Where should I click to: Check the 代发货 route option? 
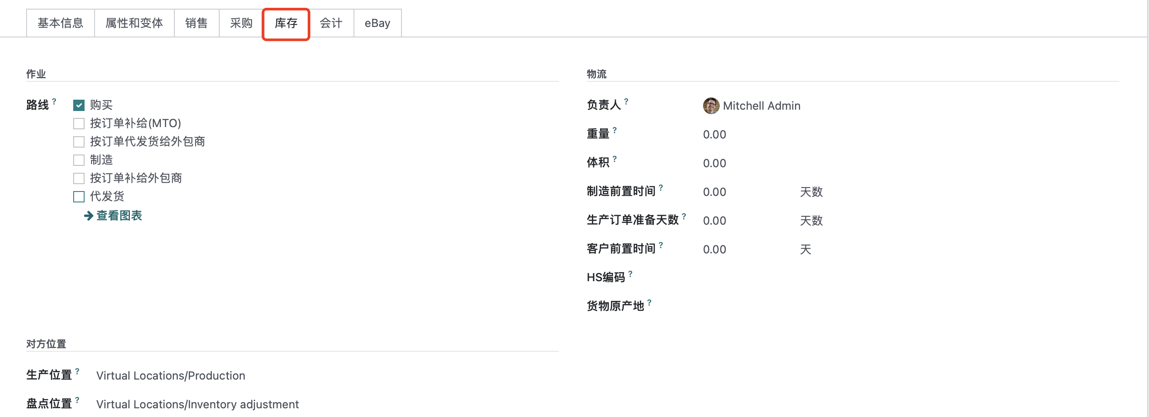pos(79,196)
